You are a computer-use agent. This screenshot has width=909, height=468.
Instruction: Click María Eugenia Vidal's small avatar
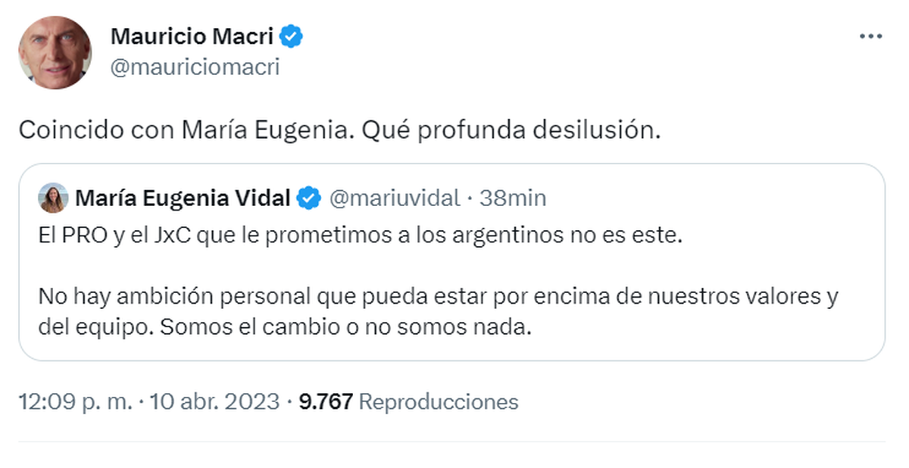[54, 198]
